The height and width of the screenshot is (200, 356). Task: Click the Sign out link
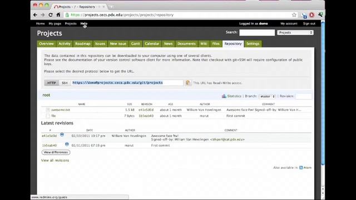click(309, 23)
